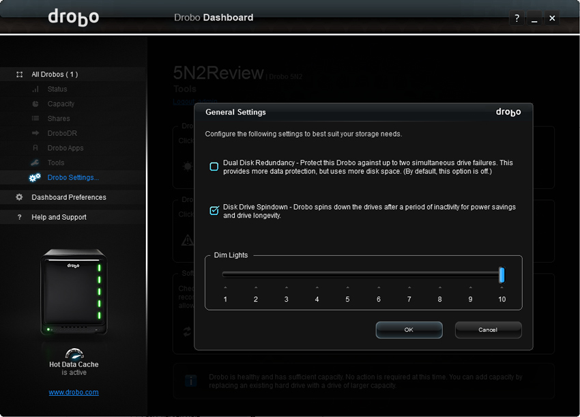Click the Capacity pie chart icon
This screenshot has height=417, width=580.
pyautogui.click(x=35, y=104)
